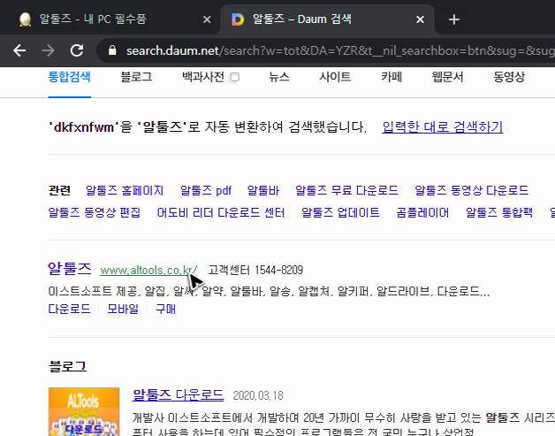The height and width of the screenshot is (436, 555).
Task: Click related search '알툴즈 업데이트'
Action: tap(340, 212)
